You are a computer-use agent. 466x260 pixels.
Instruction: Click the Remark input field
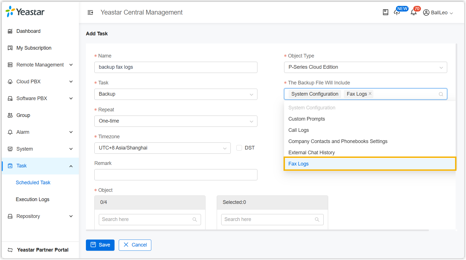(x=176, y=175)
